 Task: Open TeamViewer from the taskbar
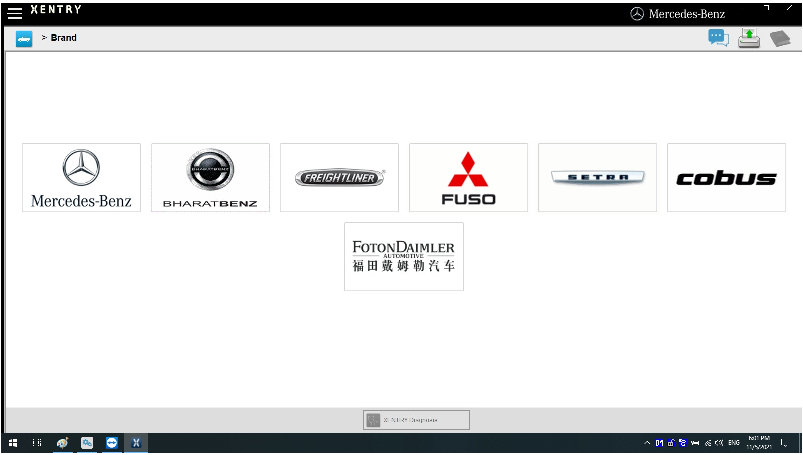pos(112,443)
